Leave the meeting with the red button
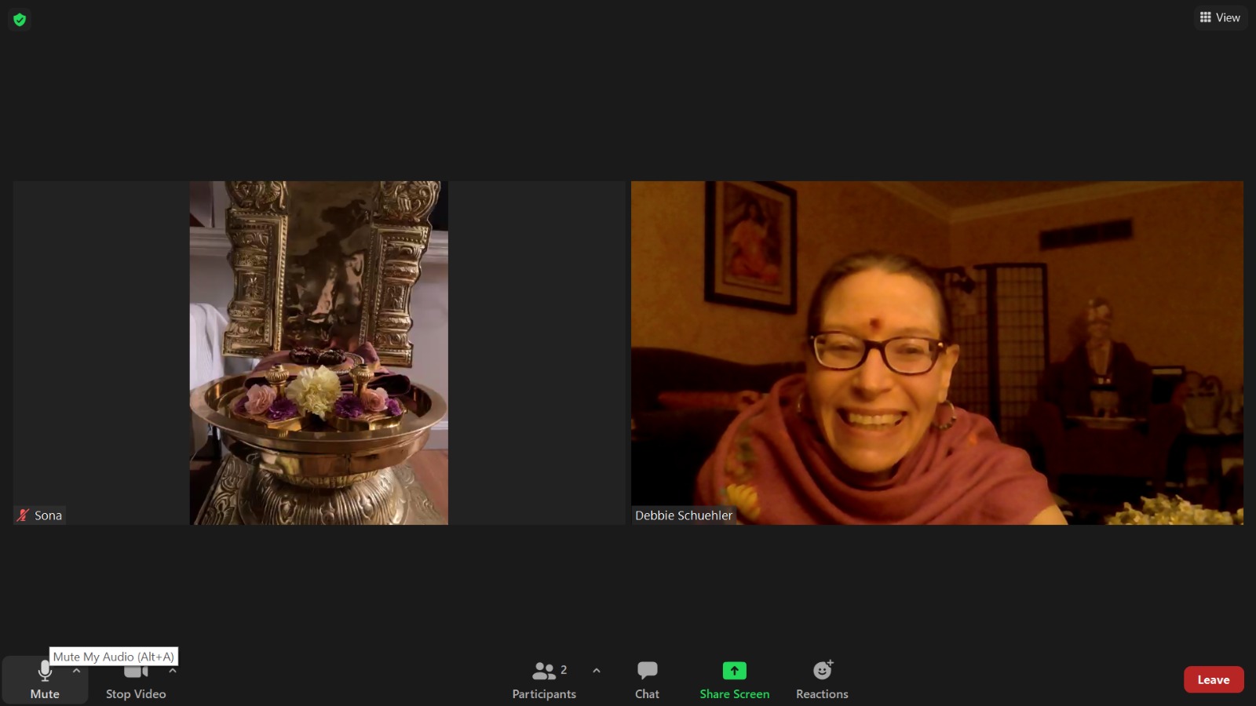The height and width of the screenshot is (706, 1256). tap(1213, 679)
